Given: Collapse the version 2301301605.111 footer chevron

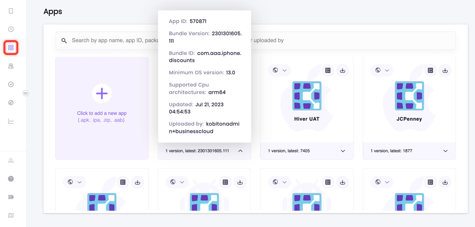Looking at the screenshot, I should [x=240, y=151].
